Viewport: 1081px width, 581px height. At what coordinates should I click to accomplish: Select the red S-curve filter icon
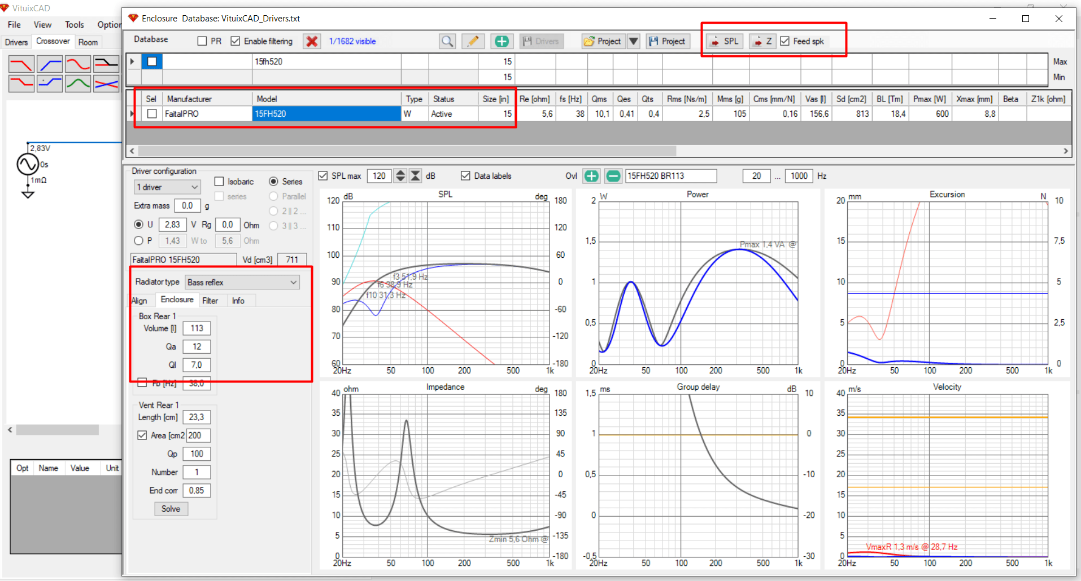coord(78,64)
